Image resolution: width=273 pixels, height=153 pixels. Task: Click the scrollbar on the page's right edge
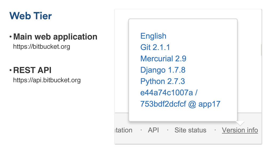tap(261, 50)
